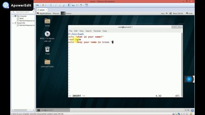Click the 4,32 cursor position indicator
The image size is (205, 115).
point(158,96)
